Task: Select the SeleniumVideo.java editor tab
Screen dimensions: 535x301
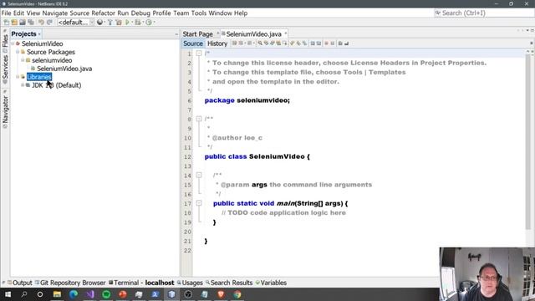Action: point(254,33)
